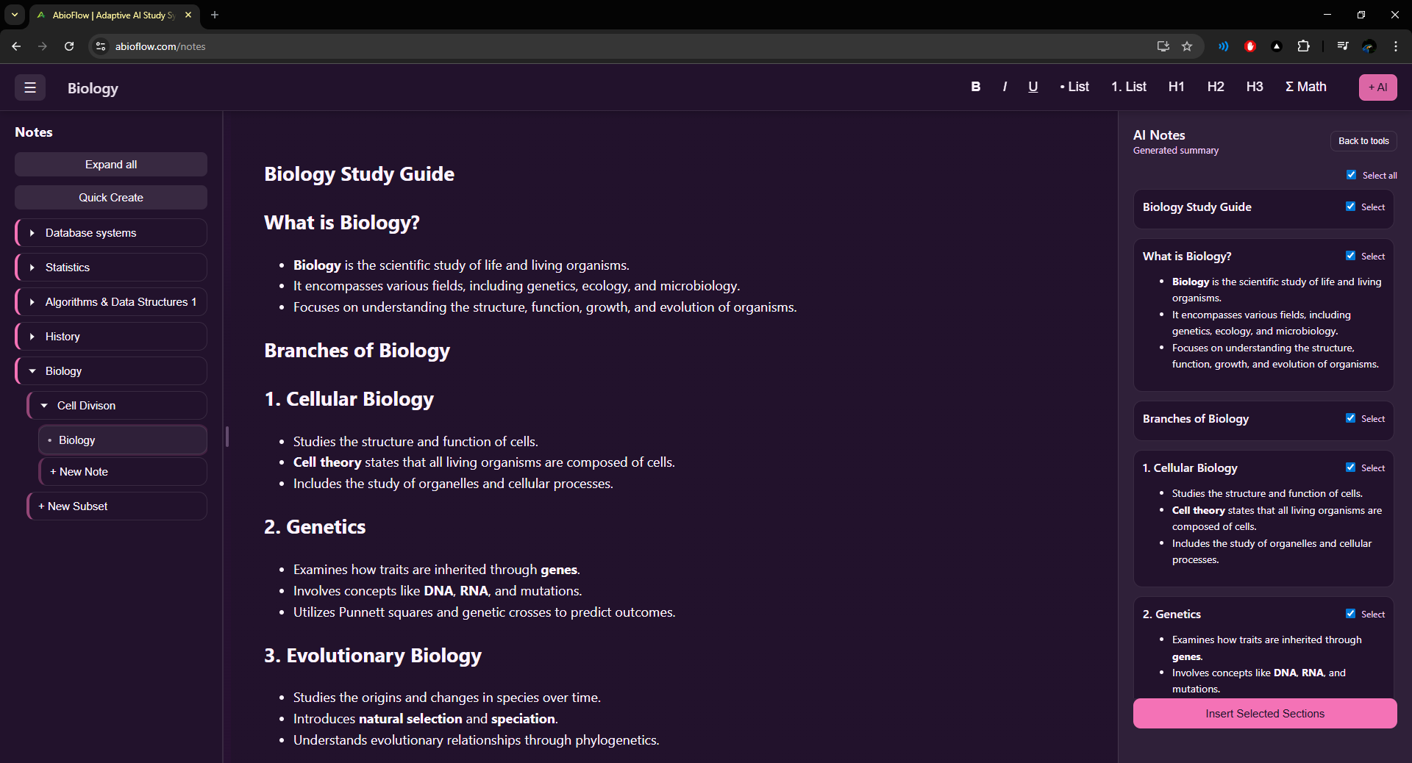Apply underline formatting
The height and width of the screenshot is (763, 1412).
click(1033, 87)
